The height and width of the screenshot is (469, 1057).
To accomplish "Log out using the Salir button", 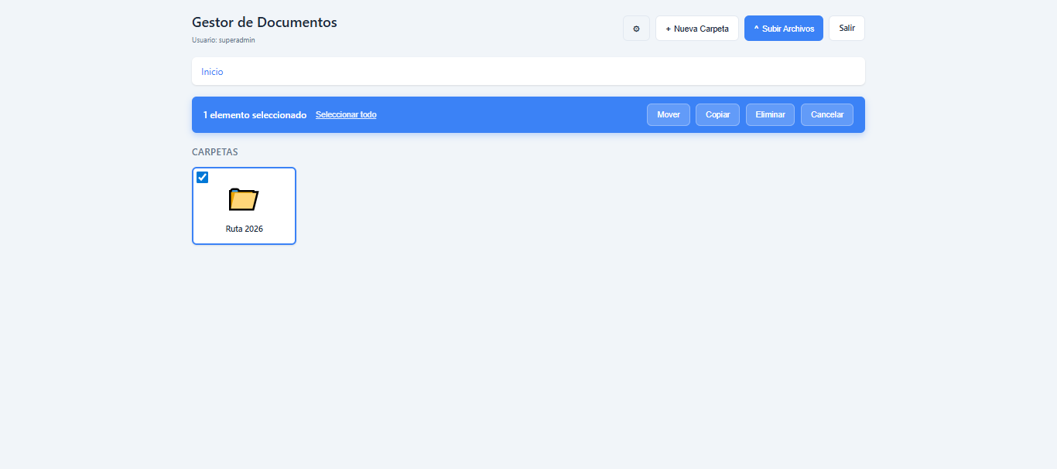I will click(x=847, y=29).
